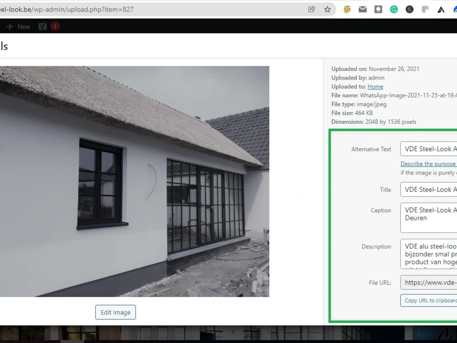The width and height of the screenshot is (457, 343).
Task: Click into the Description text area
Action: coord(429,254)
